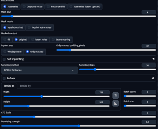This screenshot has height=129, width=158.
Task: Enable the Soft inpainting checkbox
Action: (4, 59)
